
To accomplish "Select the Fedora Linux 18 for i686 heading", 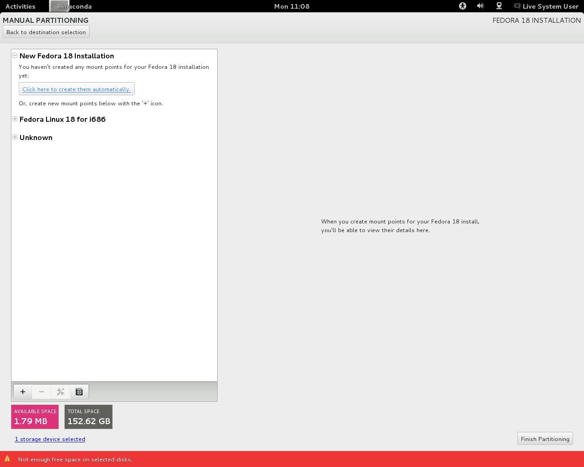I will point(63,119).
